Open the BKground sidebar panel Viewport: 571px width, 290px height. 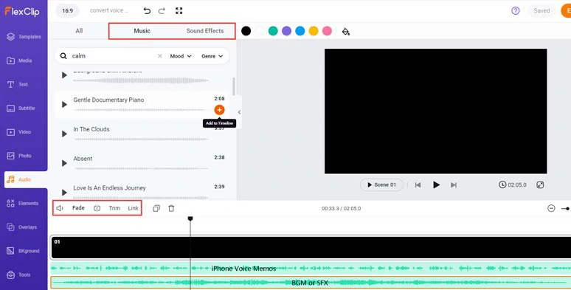pyautogui.click(x=24, y=251)
